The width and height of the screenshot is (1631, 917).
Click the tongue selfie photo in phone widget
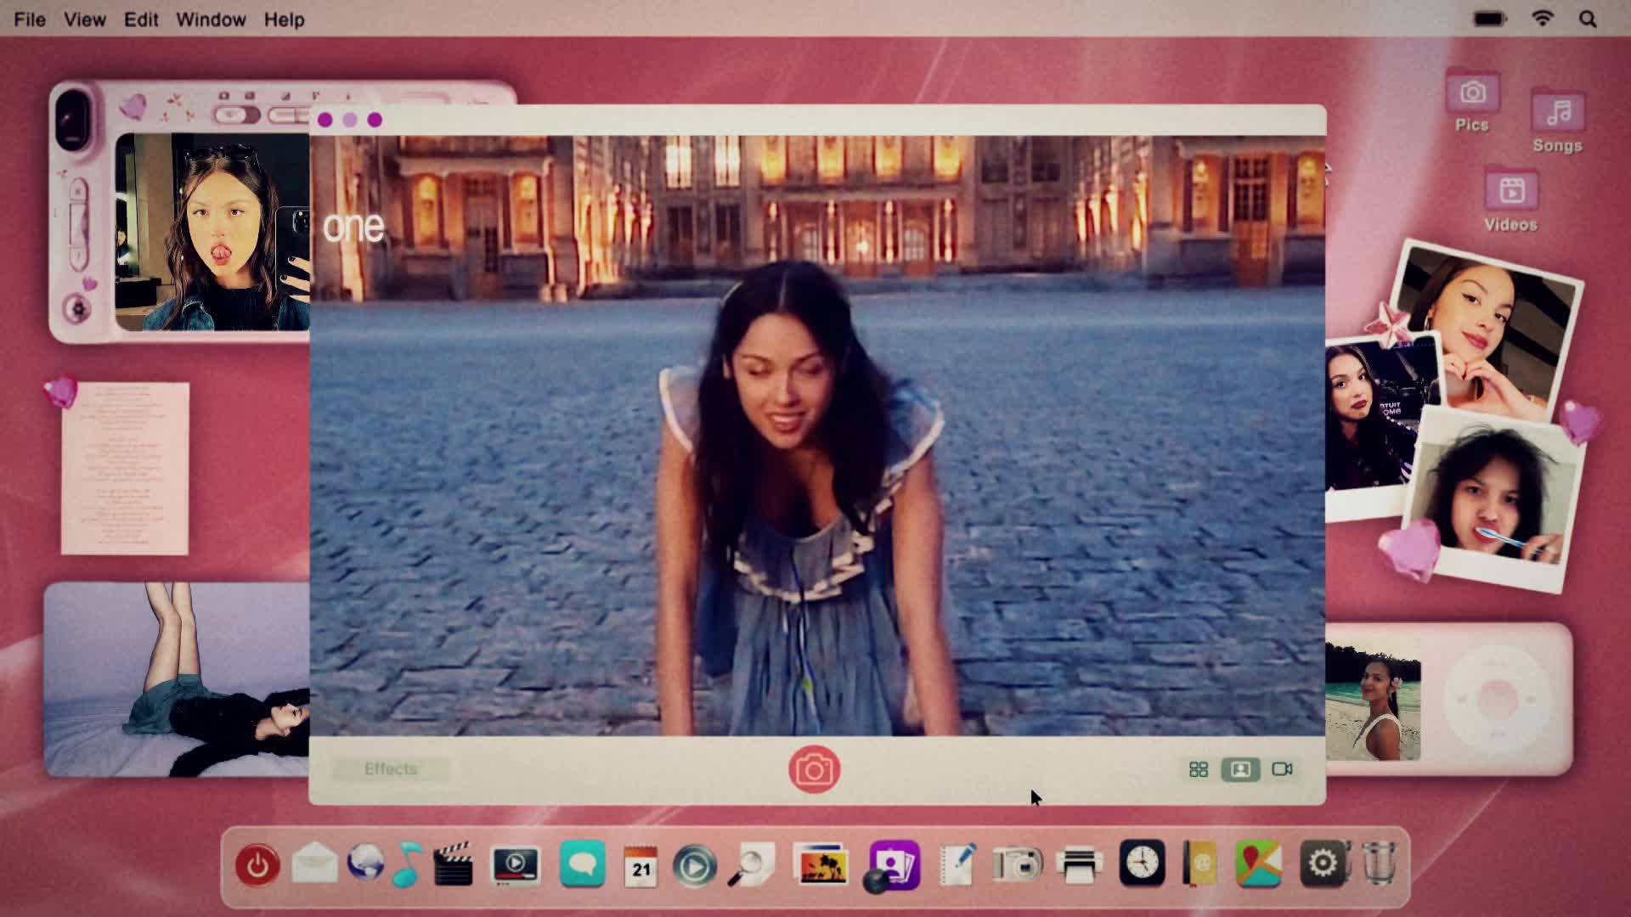click(x=212, y=232)
